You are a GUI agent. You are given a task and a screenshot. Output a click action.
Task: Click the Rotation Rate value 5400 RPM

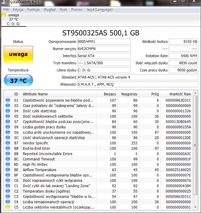pyautogui.click(x=183, y=56)
